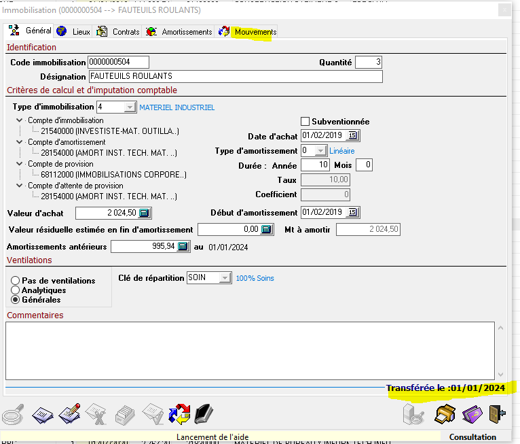Open the Clé de répartition dropdown
The image size is (520, 444).
click(225, 278)
